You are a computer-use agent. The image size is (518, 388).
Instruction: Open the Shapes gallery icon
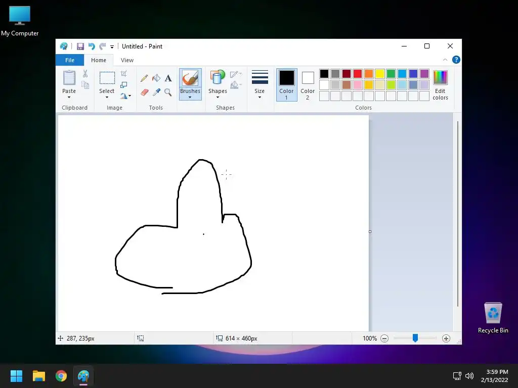tap(218, 78)
